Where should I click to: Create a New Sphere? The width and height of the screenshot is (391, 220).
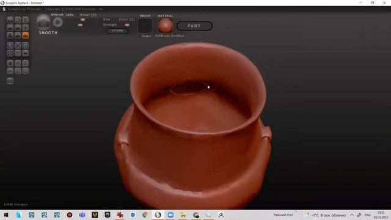(x=10, y=63)
